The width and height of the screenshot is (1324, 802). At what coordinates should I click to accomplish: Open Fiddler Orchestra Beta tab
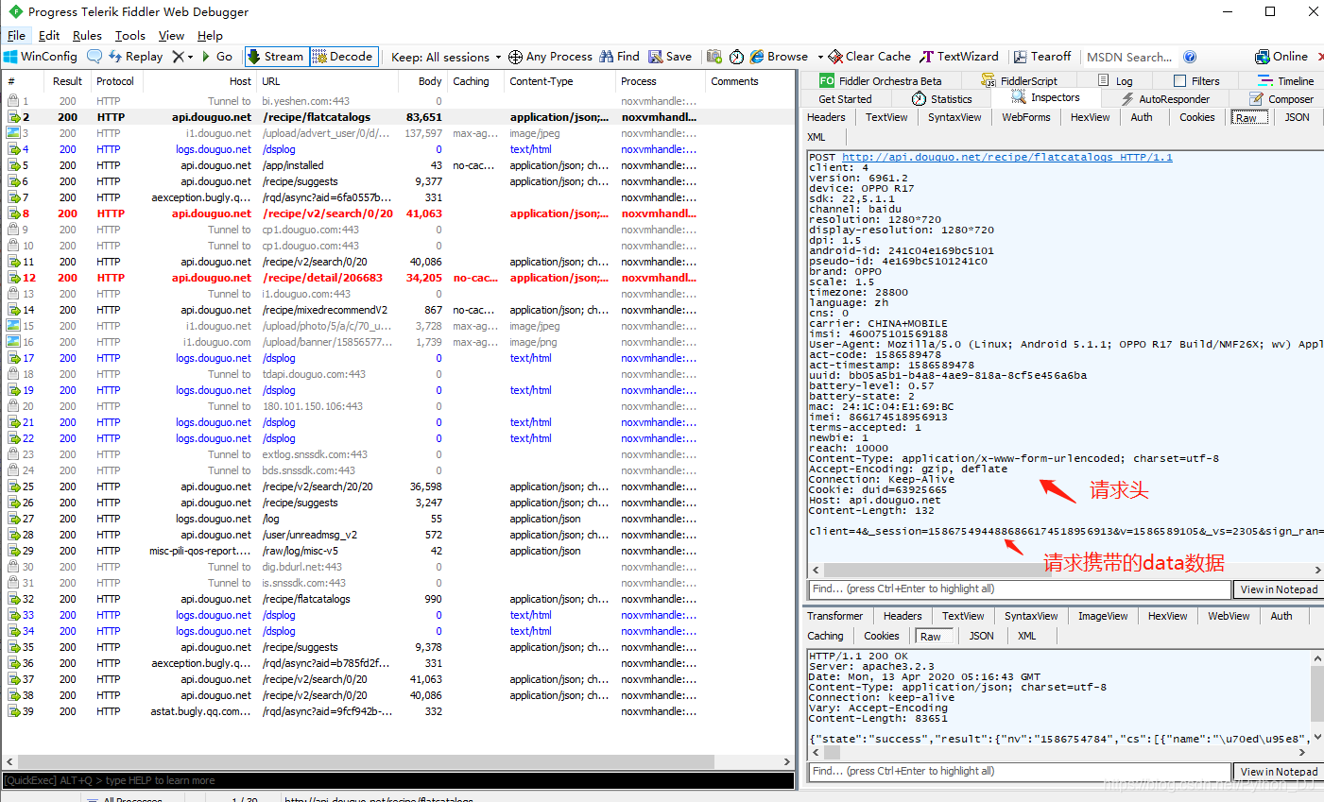880,81
